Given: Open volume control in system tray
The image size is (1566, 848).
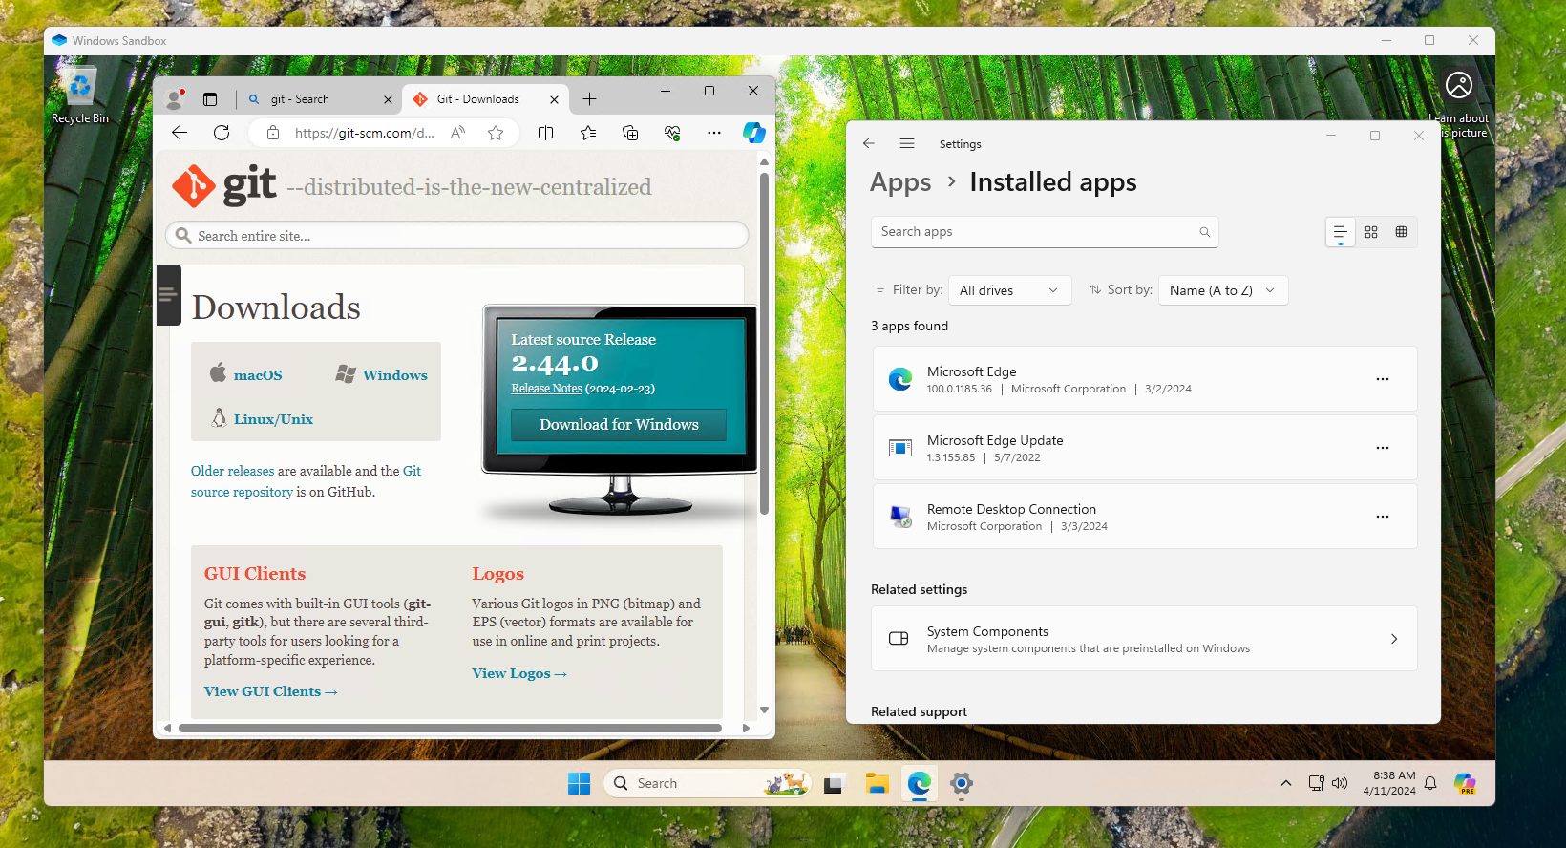Looking at the screenshot, I should [1340, 783].
